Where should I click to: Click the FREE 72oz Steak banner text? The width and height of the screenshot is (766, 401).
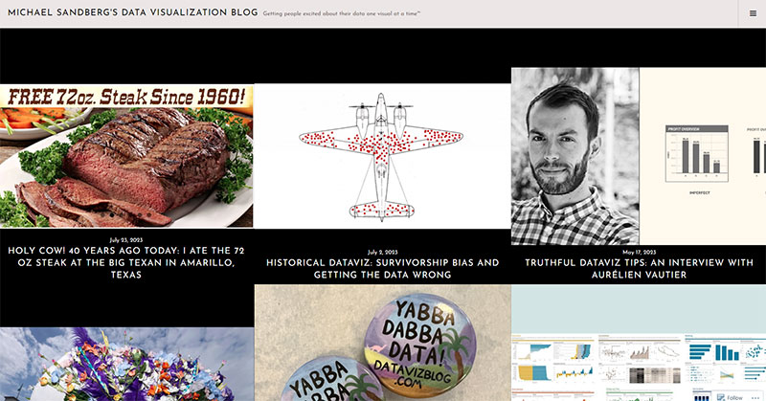tap(126, 97)
